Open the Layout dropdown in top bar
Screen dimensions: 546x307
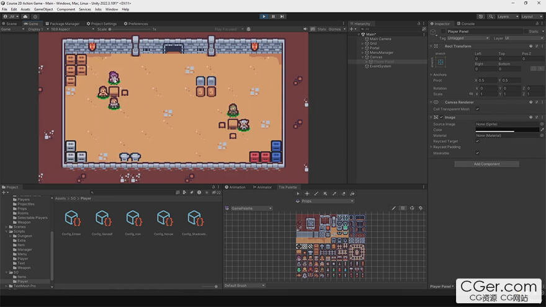pyautogui.click(x=532, y=16)
